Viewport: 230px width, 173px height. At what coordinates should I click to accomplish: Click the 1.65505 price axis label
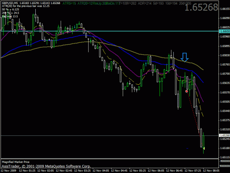point(225,102)
